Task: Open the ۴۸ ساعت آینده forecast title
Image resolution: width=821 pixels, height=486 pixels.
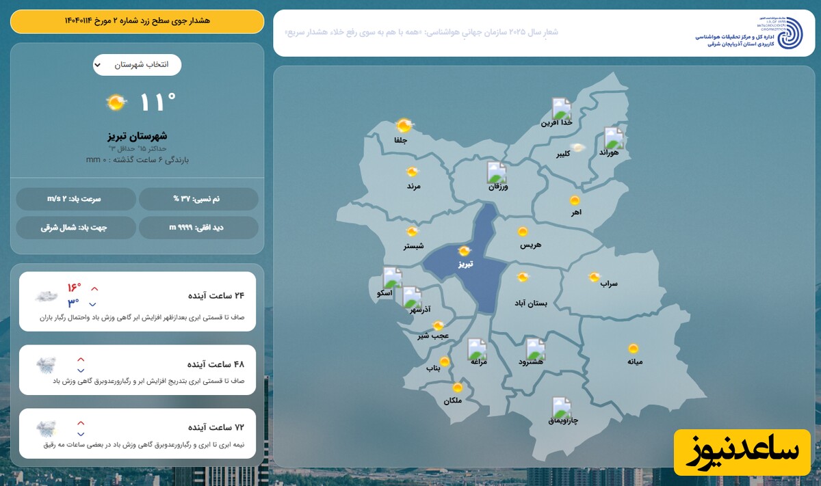Action: 216,364
